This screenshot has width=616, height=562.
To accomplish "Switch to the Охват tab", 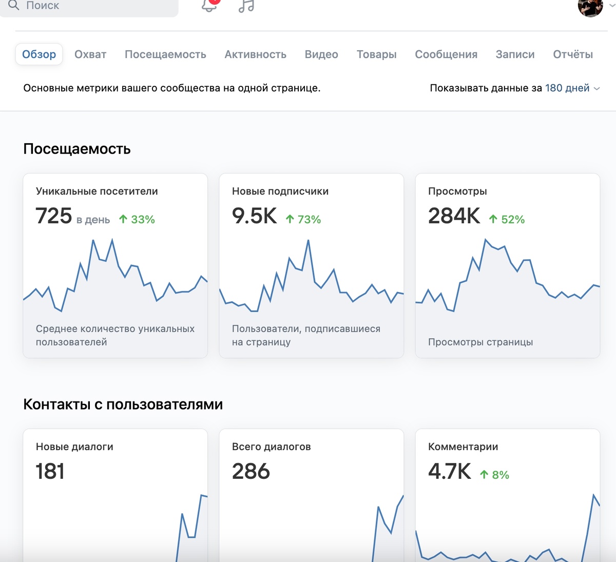I will tap(90, 54).
